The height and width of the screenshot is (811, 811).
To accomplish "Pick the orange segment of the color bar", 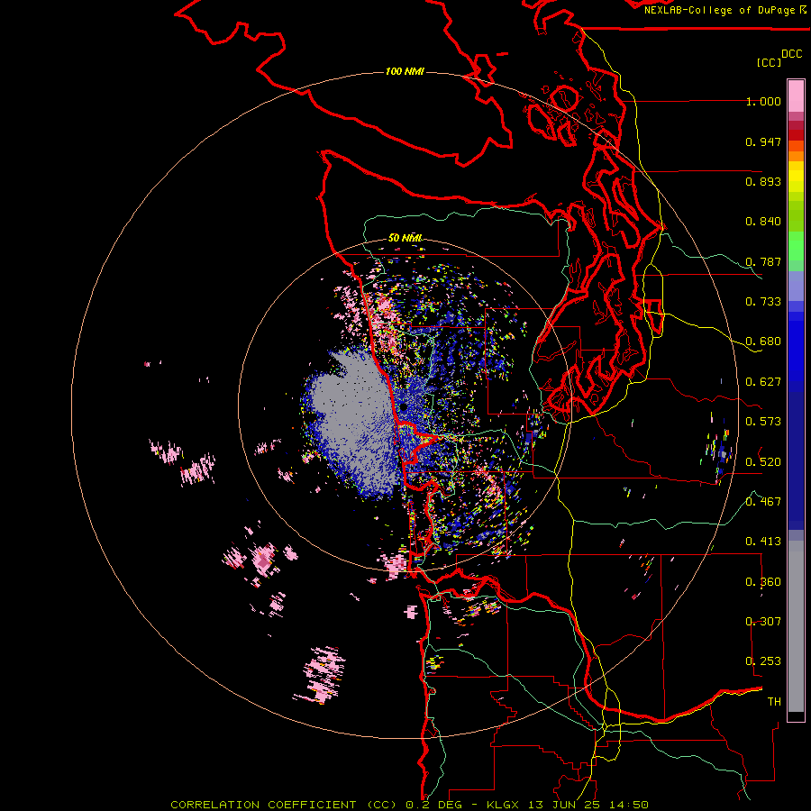I will [796, 156].
